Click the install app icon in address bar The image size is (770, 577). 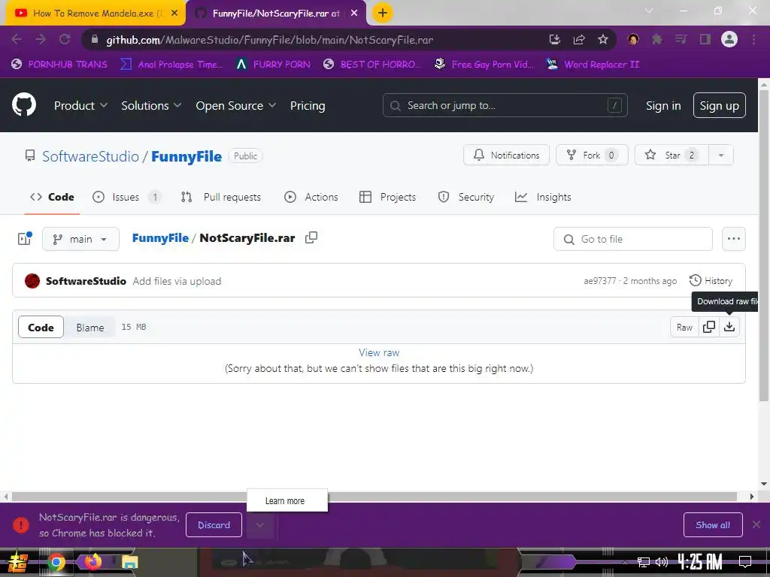pos(555,40)
